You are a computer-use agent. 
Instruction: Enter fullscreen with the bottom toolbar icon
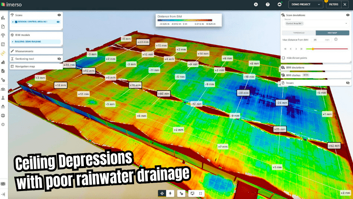point(201,193)
